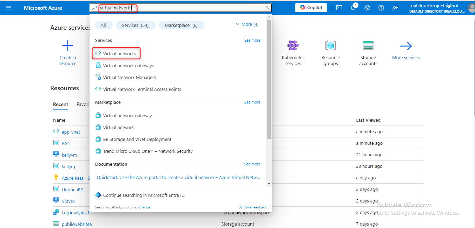Change the searched subscriptions
The width and height of the screenshot is (475, 228).
pyautogui.click(x=144, y=207)
